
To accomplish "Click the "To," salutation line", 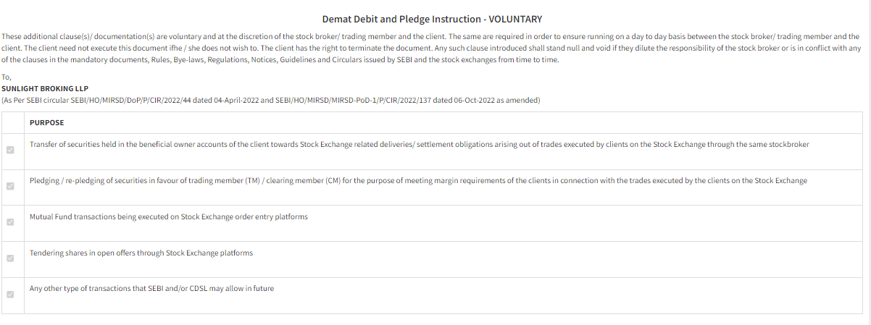I will click(x=7, y=77).
